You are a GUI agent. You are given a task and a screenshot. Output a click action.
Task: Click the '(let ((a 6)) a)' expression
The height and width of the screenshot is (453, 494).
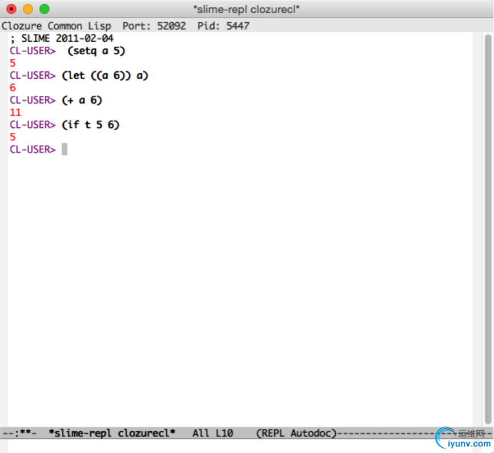coord(105,75)
